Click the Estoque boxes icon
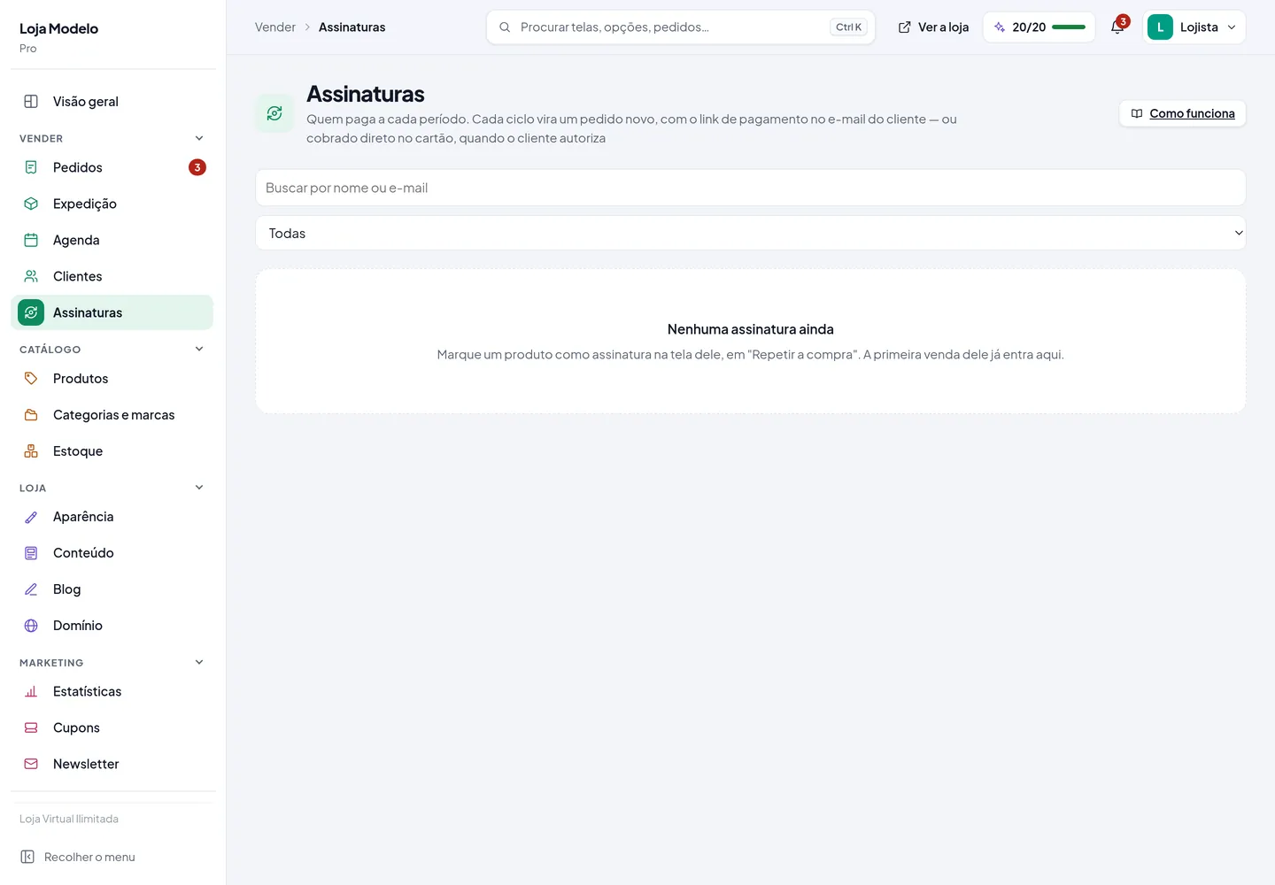Screen dimensions: 1275x885 (31, 450)
